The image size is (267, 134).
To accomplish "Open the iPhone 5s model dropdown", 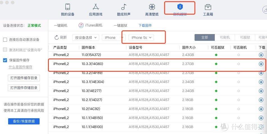I will tap(141, 37).
